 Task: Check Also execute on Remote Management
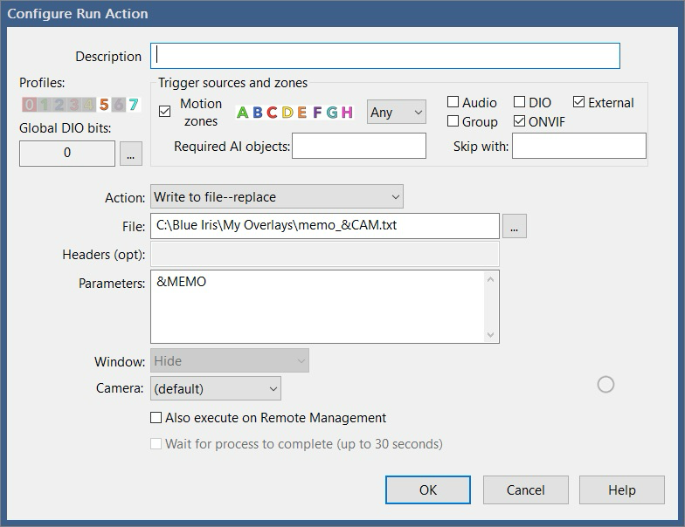(x=156, y=418)
